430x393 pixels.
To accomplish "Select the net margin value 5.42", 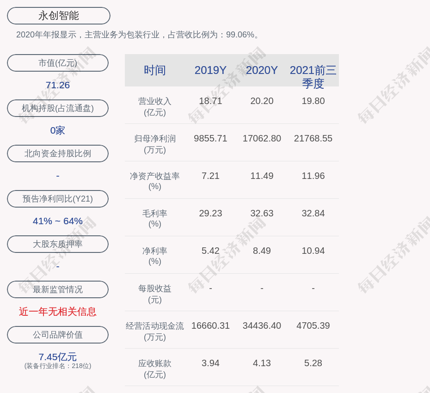I will tap(210, 251).
